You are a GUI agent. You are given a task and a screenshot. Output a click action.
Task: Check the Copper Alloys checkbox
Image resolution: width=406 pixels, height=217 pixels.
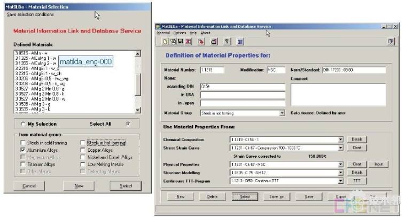[82, 150]
